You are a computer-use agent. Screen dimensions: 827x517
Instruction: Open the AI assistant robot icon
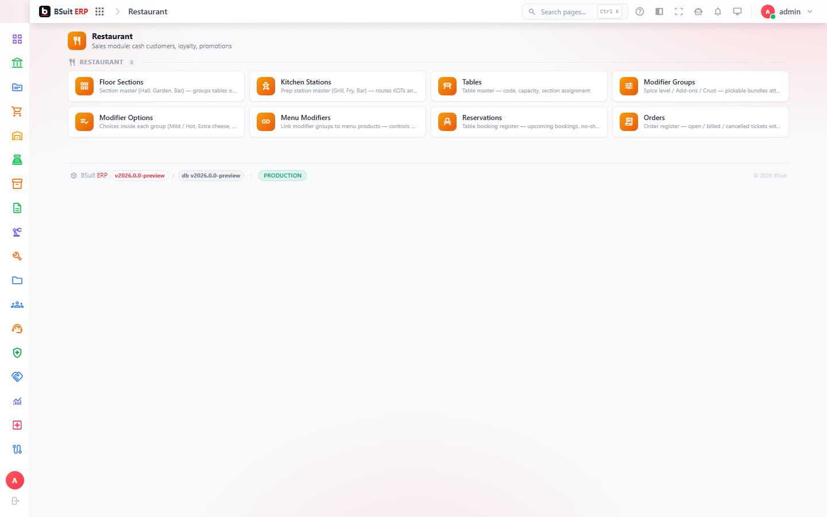tap(698, 11)
